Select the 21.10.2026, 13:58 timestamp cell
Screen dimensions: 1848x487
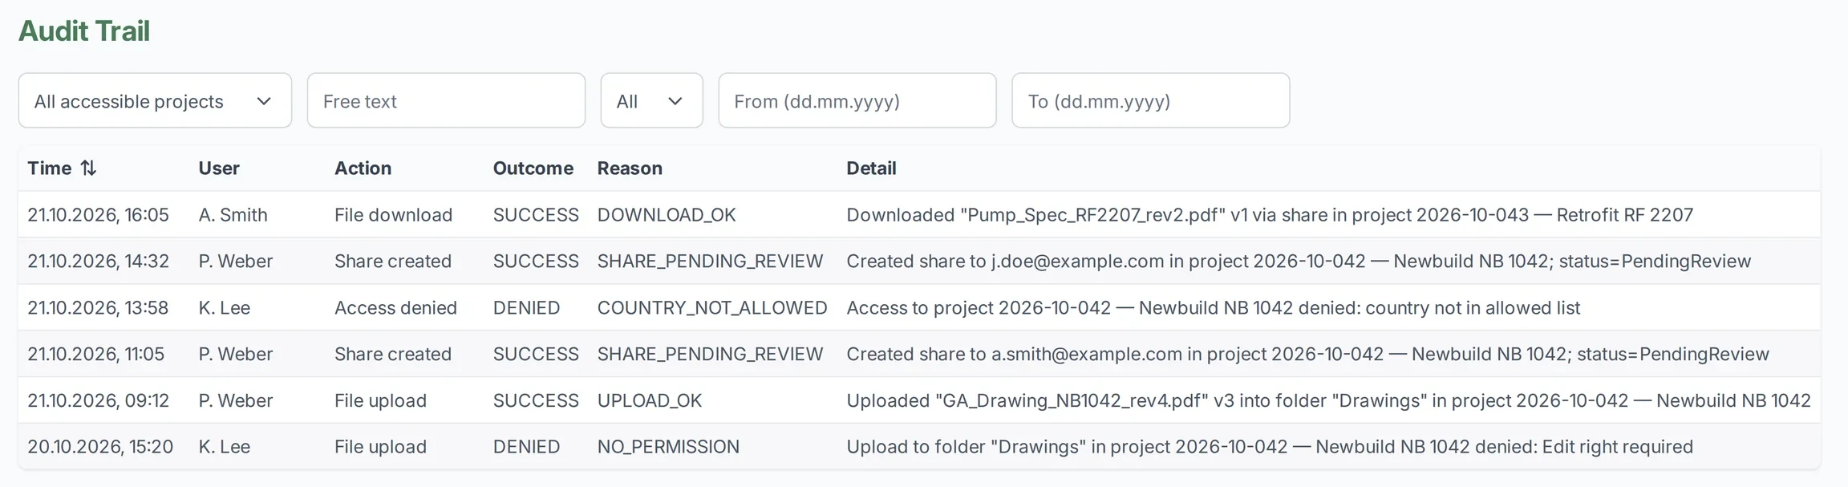click(98, 307)
